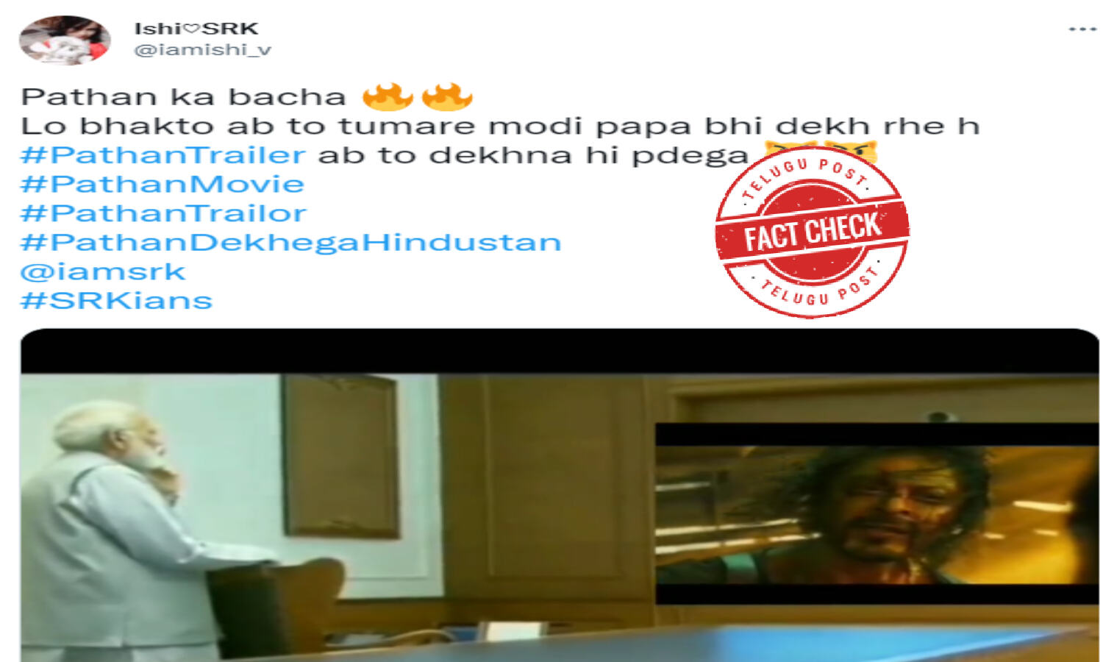Screen dimensions: 1103x662
Task: Open the three-dot more options menu
Action: [x=1082, y=29]
